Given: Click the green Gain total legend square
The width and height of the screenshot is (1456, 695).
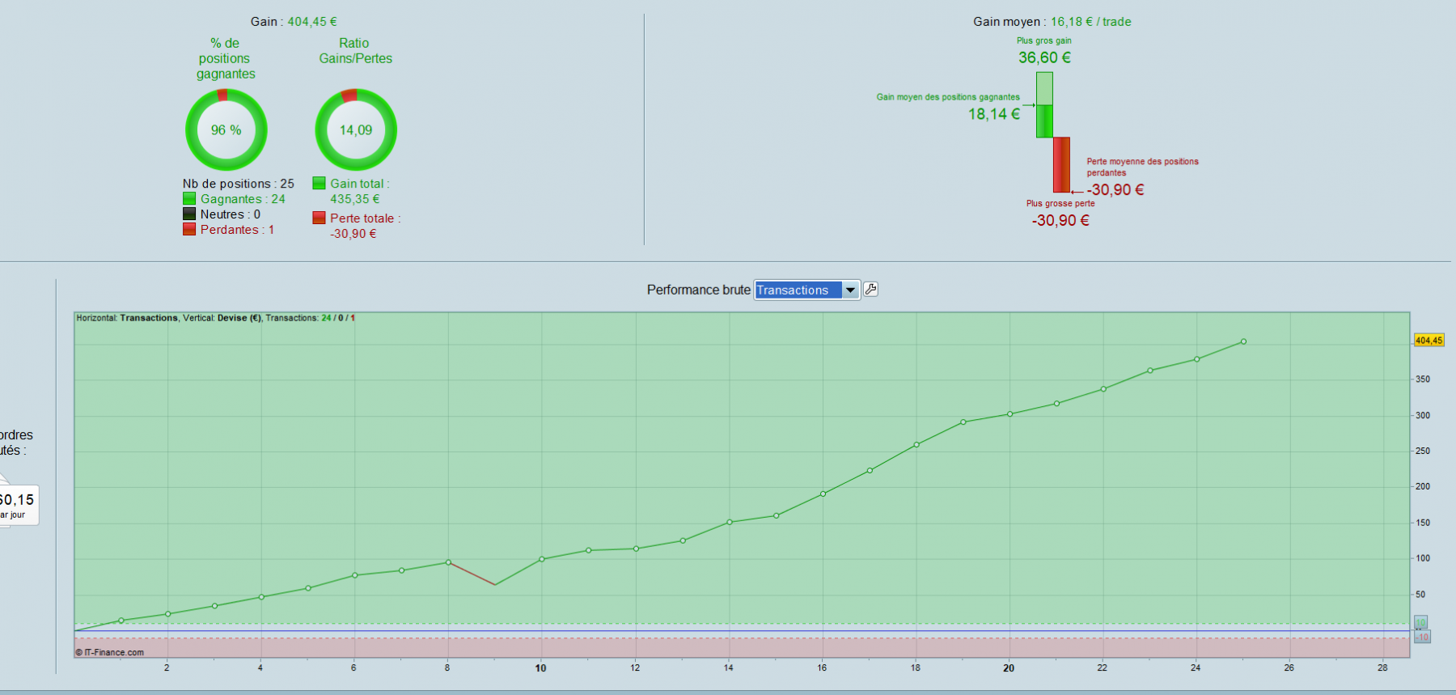Looking at the screenshot, I should [319, 183].
